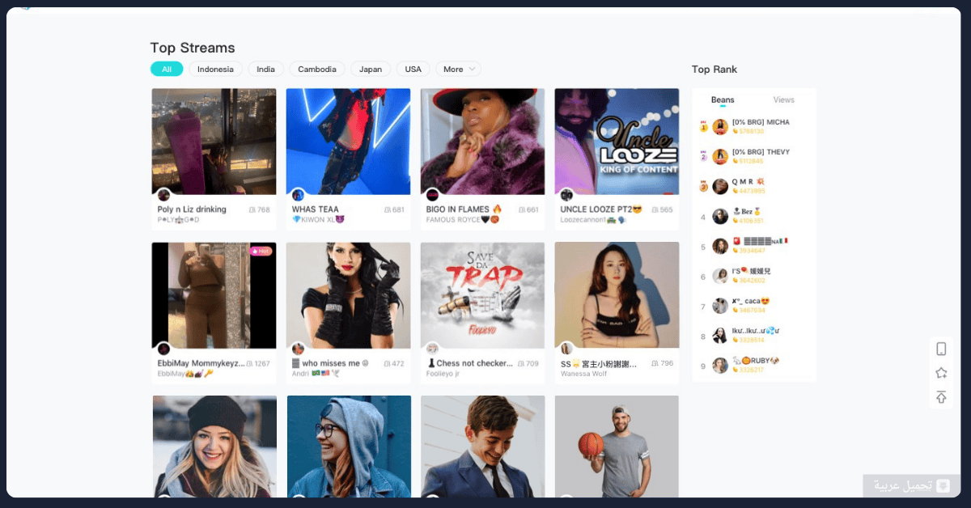
Task: Click the 'Top Streams' heading
Action: (193, 48)
